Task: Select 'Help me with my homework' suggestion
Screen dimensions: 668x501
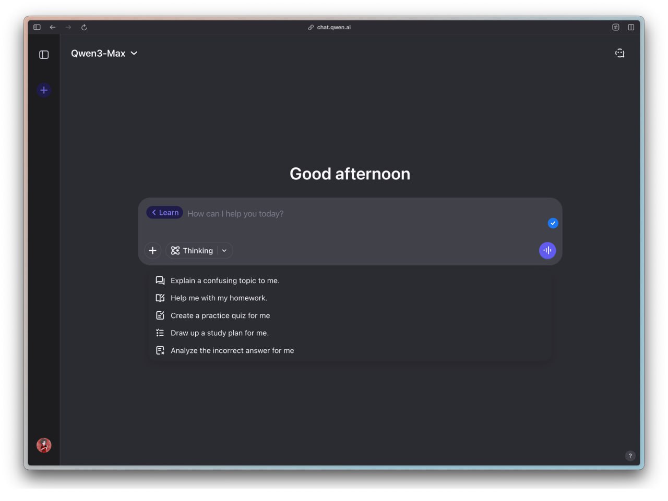Action: (219, 298)
